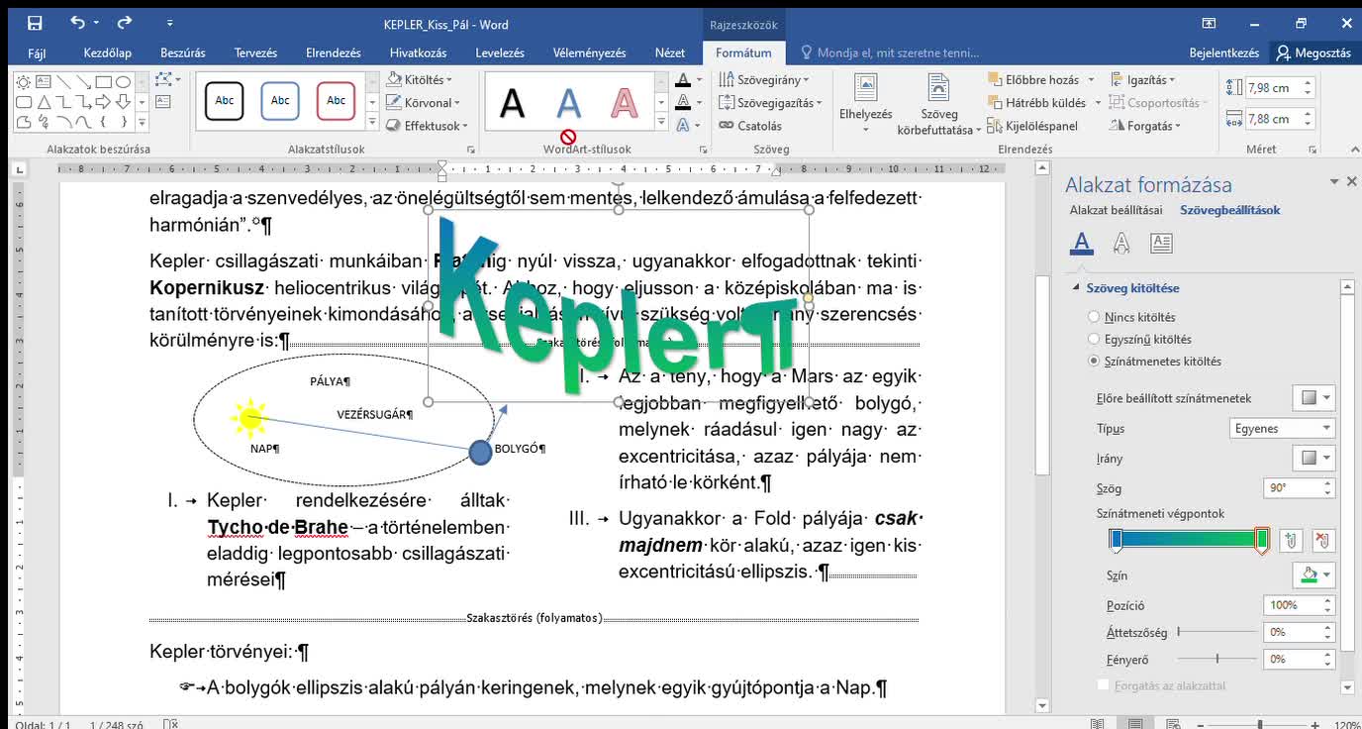
Task: Select the Nincs kitöltés radio option
Action: [x=1094, y=317]
